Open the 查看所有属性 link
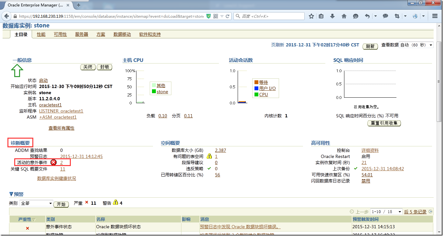This screenshot has width=443, height=236. tap(61, 128)
